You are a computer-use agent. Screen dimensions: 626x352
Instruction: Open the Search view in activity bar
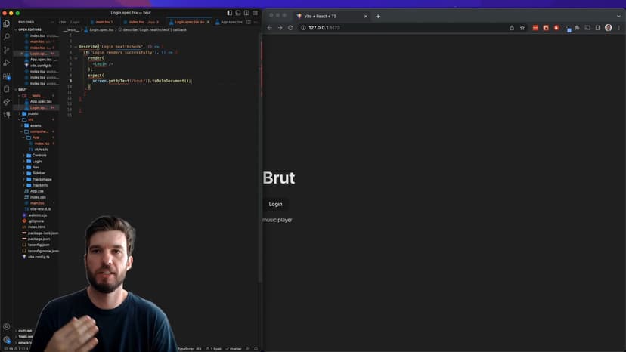point(7,36)
